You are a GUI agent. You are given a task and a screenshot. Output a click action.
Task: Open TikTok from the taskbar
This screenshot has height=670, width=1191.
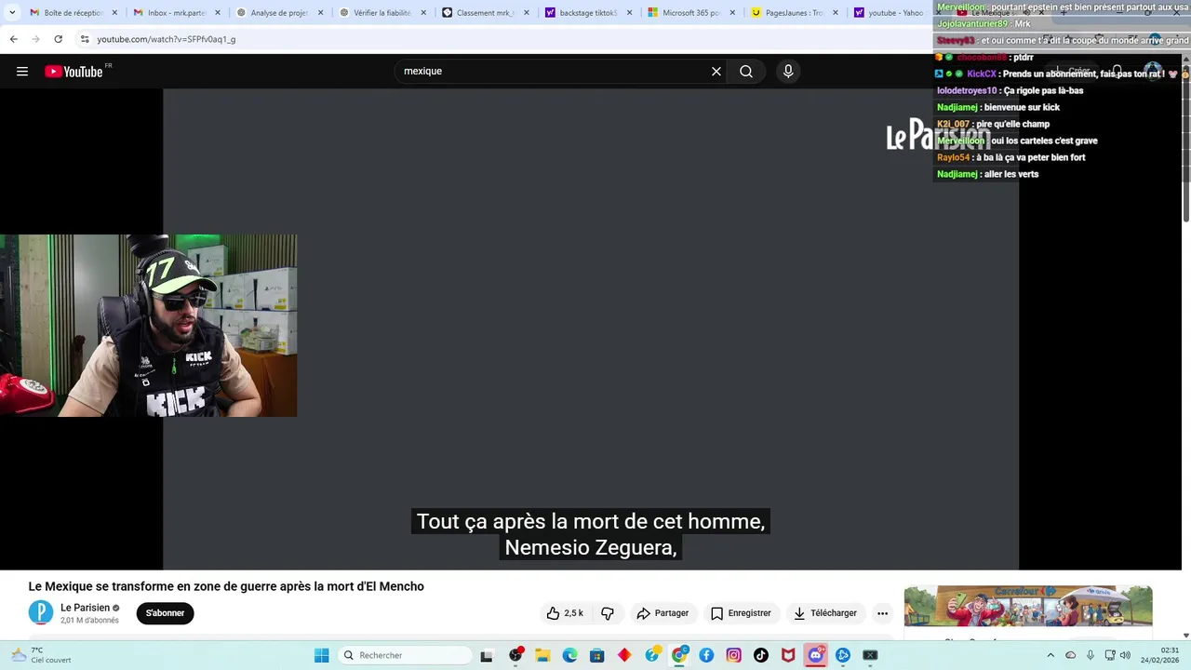click(761, 655)
